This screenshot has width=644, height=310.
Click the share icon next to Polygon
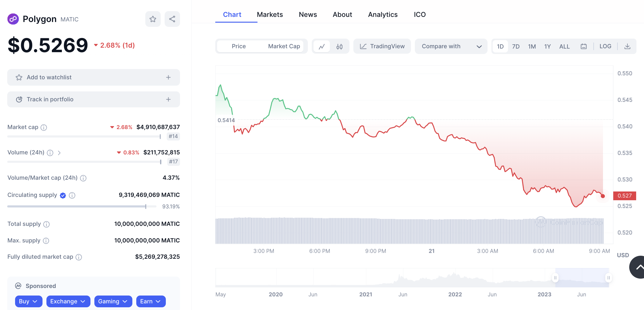coord(172,19)
